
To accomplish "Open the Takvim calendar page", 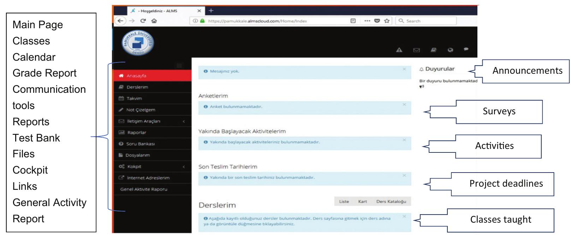I will tap(153, 98).
